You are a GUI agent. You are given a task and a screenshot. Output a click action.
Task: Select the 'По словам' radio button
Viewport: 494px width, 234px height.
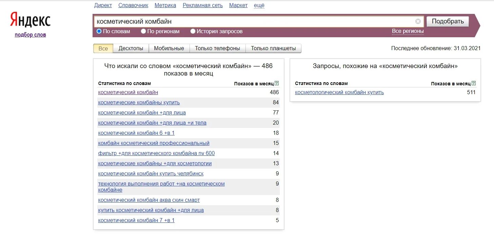coord(99,31)
